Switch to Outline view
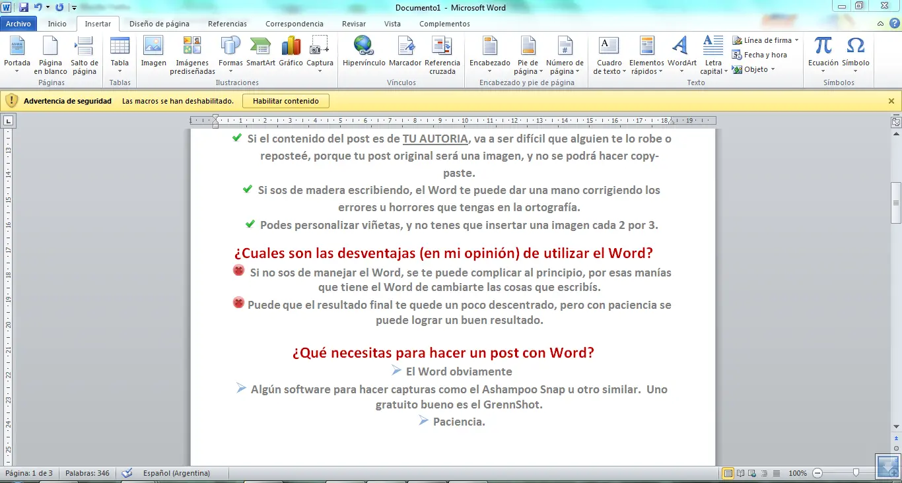This screenshot has width=902, height=483. point(765,473)
